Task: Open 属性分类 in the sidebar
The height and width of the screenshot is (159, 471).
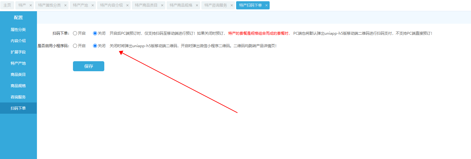Action: coord(18,30)
